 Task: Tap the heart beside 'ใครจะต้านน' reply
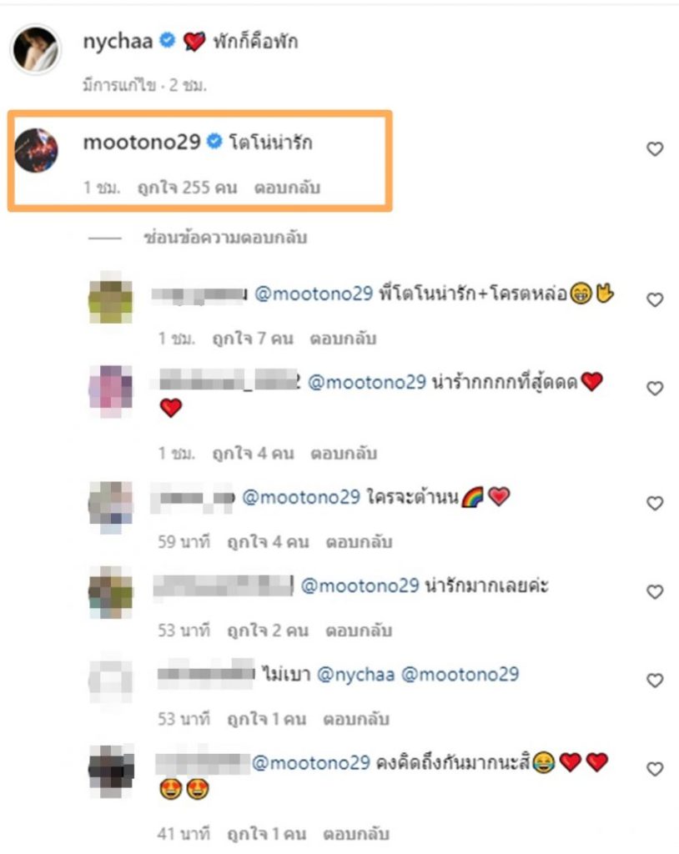[x=655, y=503]
